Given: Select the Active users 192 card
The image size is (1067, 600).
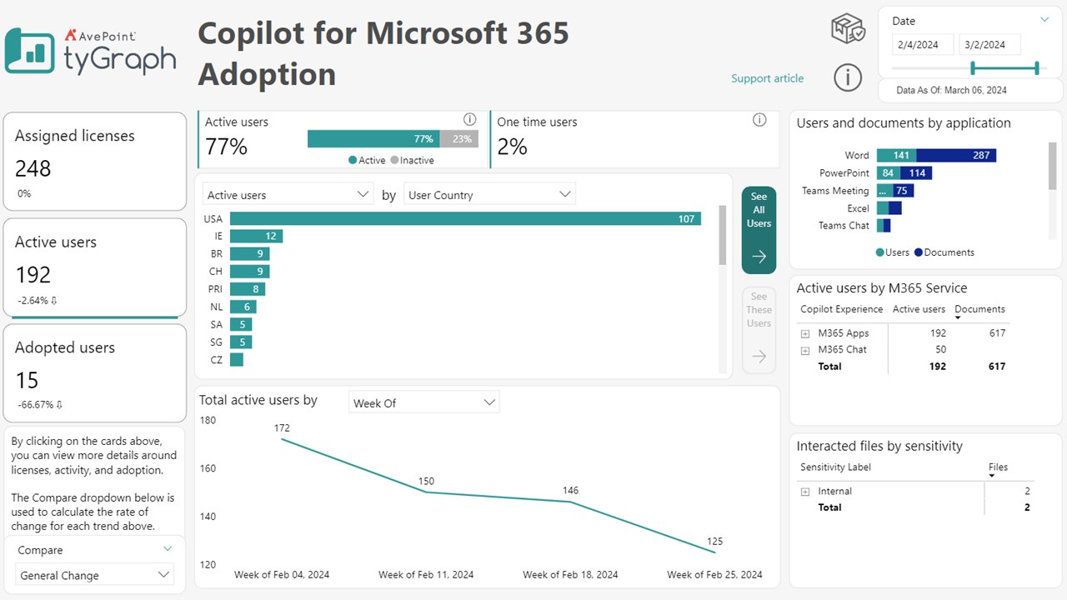Looking at the screenshot, I should 94,267.
